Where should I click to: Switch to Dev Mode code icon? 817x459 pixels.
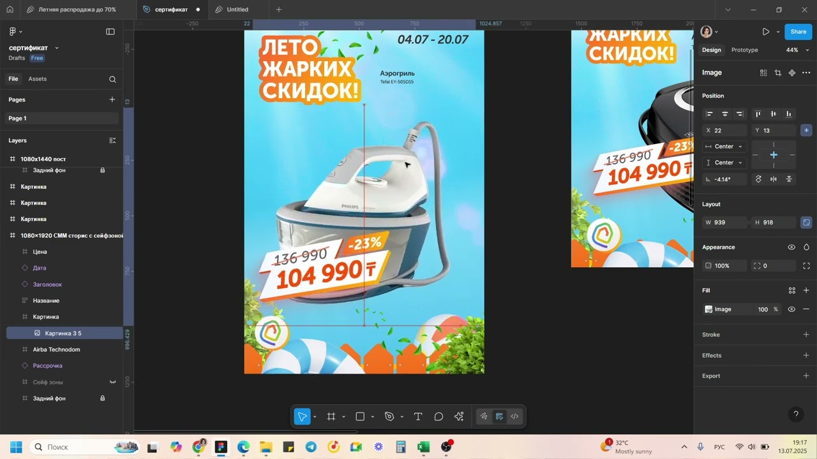(x=514, y=416)
